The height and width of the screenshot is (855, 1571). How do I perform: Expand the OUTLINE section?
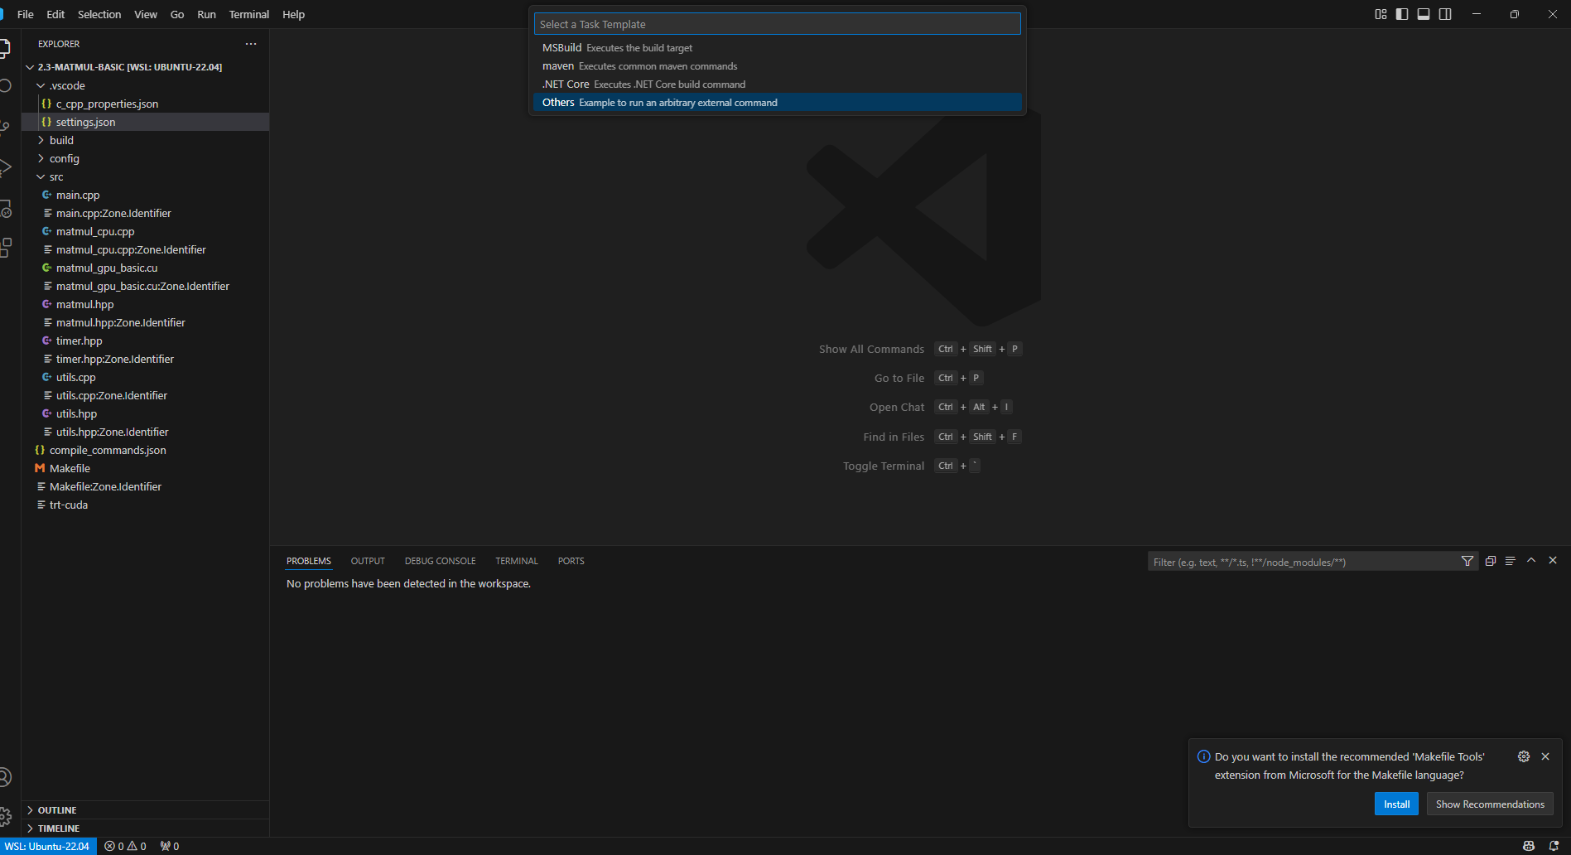(x=56, y=810)
